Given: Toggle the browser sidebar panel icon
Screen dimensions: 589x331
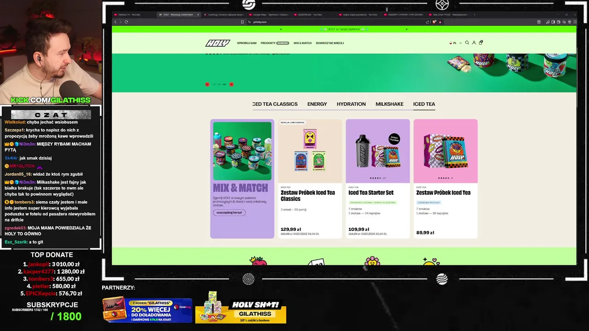Looking at the screenshot, I should point(553,22).
